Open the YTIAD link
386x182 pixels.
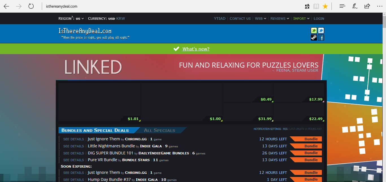pos(220,19)
